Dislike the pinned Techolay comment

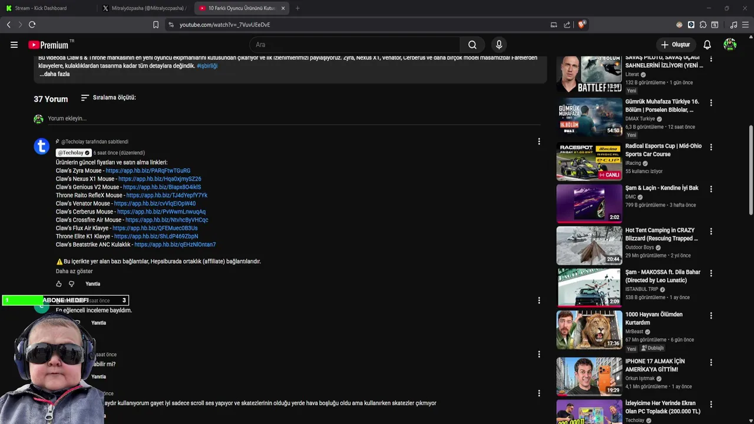[72, 284]
